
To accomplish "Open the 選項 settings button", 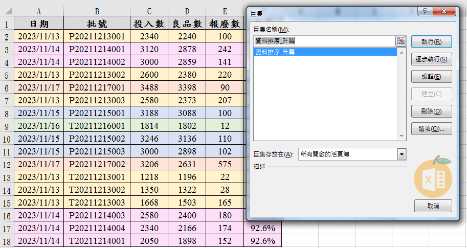I will (431, 129).
